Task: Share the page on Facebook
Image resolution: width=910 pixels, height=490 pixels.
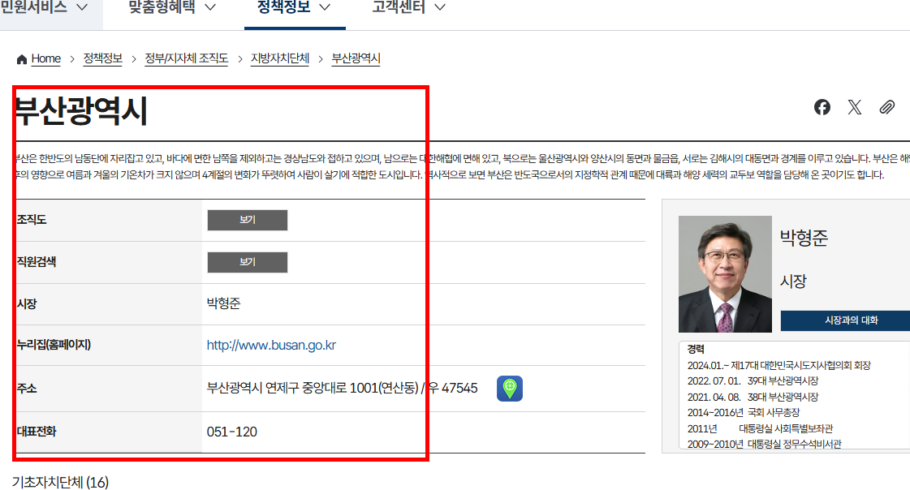Action: (x=822, y=106)
